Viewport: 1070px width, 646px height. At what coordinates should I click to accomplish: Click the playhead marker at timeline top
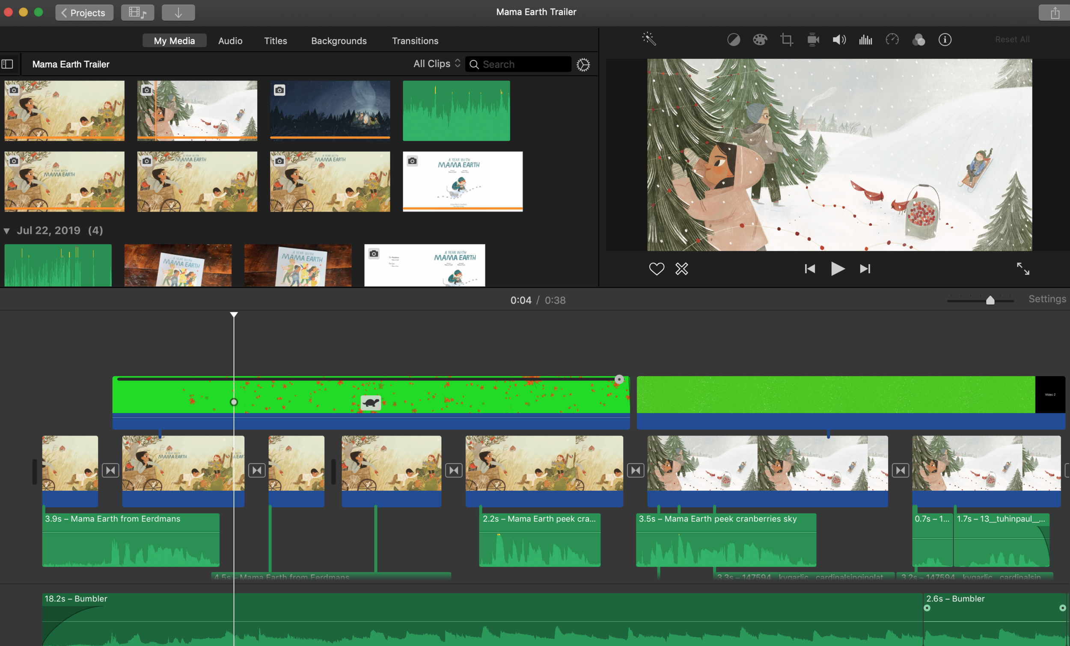tap(234, 315)
